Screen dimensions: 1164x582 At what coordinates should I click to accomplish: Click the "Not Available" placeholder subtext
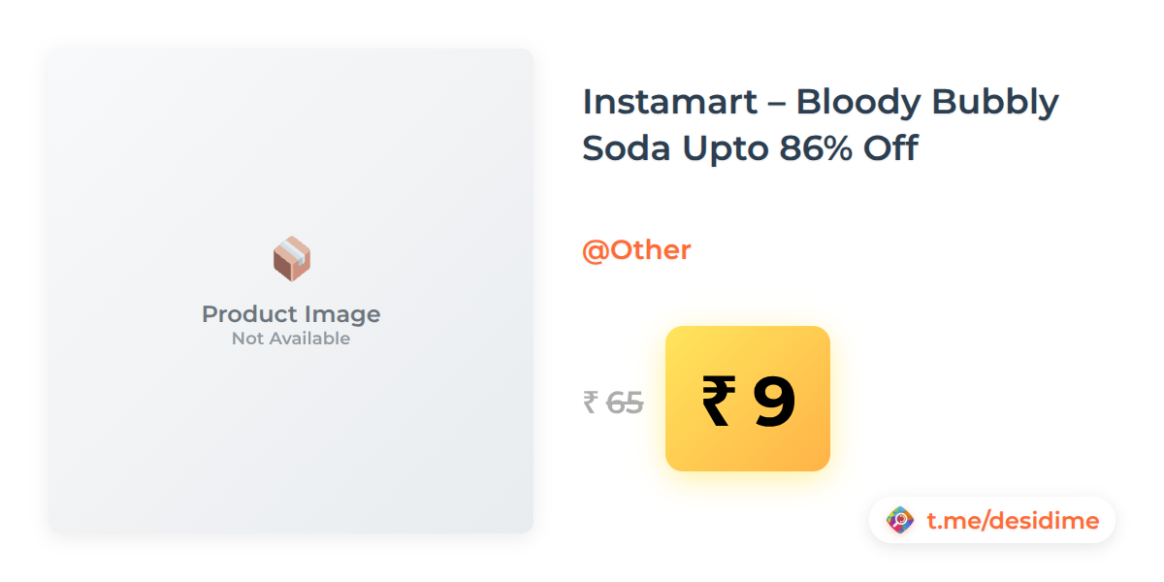pos(291,339)
